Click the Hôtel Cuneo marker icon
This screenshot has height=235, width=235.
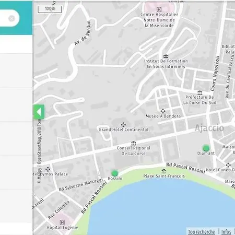click(228, 165)
